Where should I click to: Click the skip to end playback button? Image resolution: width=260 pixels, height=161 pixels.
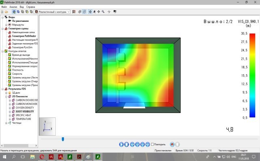point(147,144)
